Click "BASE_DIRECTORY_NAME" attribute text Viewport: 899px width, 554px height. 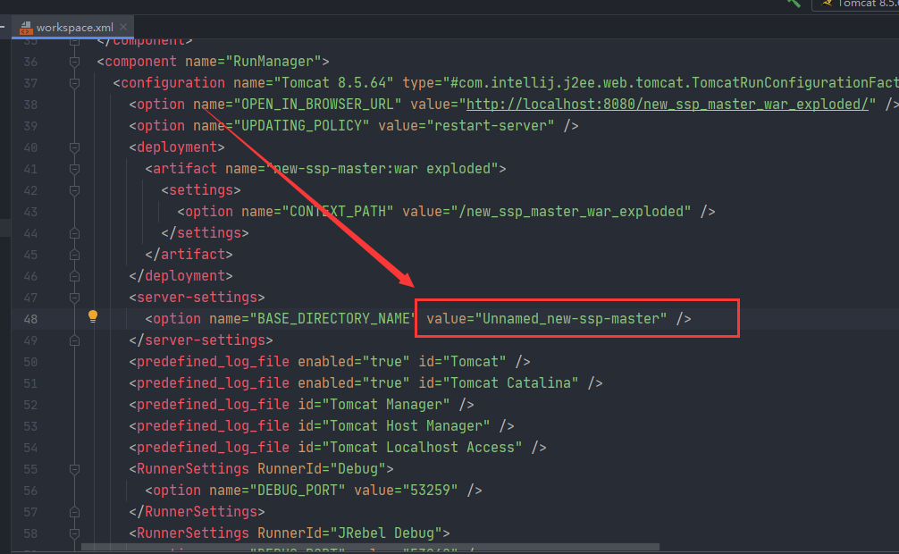click(332, 318)
